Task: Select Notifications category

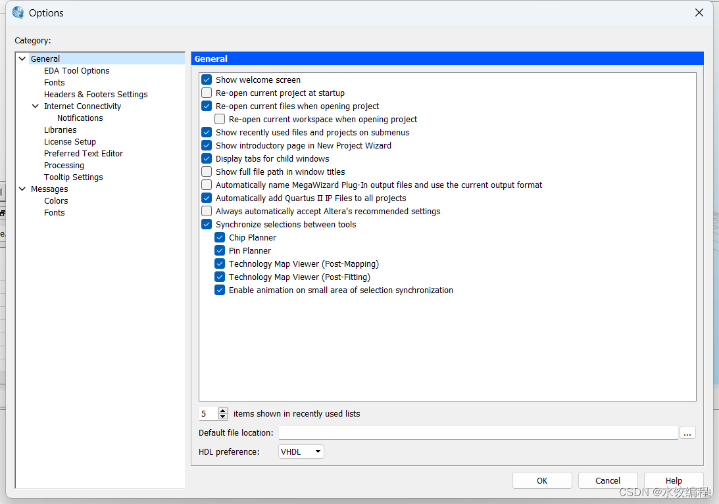Action: (80, 118)
